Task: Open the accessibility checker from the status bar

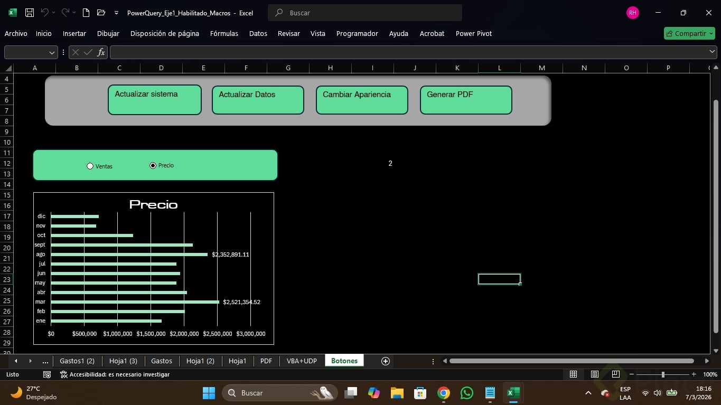Action: pyautogui.click(x=115, y=374)
